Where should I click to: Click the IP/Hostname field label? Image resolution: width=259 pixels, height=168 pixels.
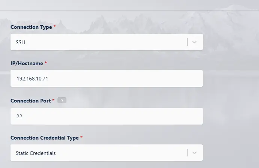pyautogui.click(x=27, y=63)
